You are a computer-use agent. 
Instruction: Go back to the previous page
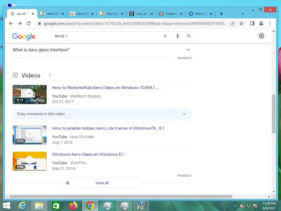tap(11, 24)
